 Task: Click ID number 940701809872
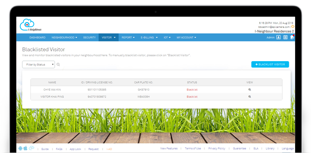pos(97,97)
